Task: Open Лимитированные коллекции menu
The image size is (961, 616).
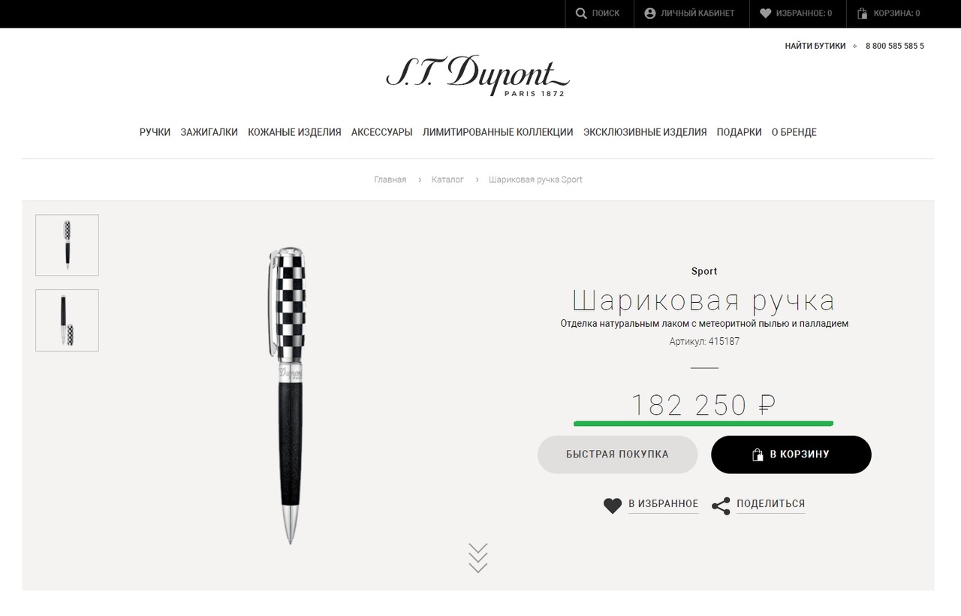Action: (498, 132)
